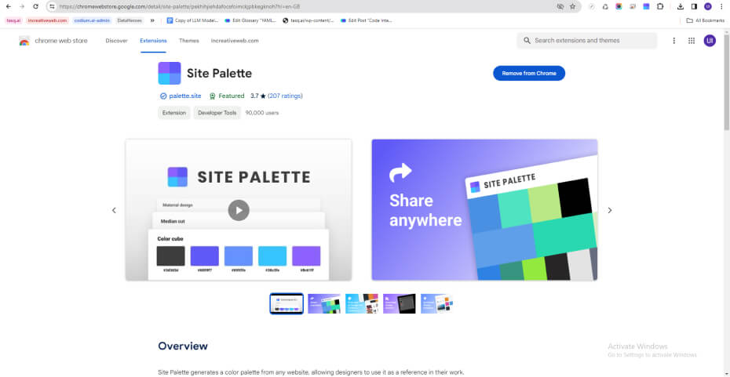Select the third carousel thumbnail

(x=362, y=303)
